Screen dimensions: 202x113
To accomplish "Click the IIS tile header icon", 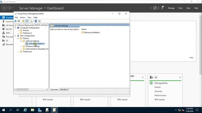I will click(x=151, y=78).
